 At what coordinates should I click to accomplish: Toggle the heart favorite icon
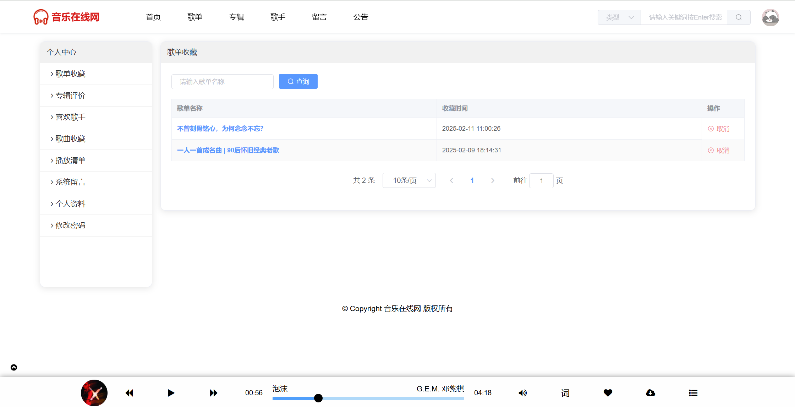(x=608, y=393)
